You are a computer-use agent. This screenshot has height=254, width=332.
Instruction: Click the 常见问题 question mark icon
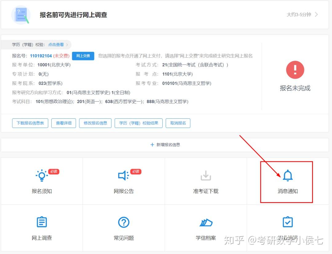[x=124, y=222]
